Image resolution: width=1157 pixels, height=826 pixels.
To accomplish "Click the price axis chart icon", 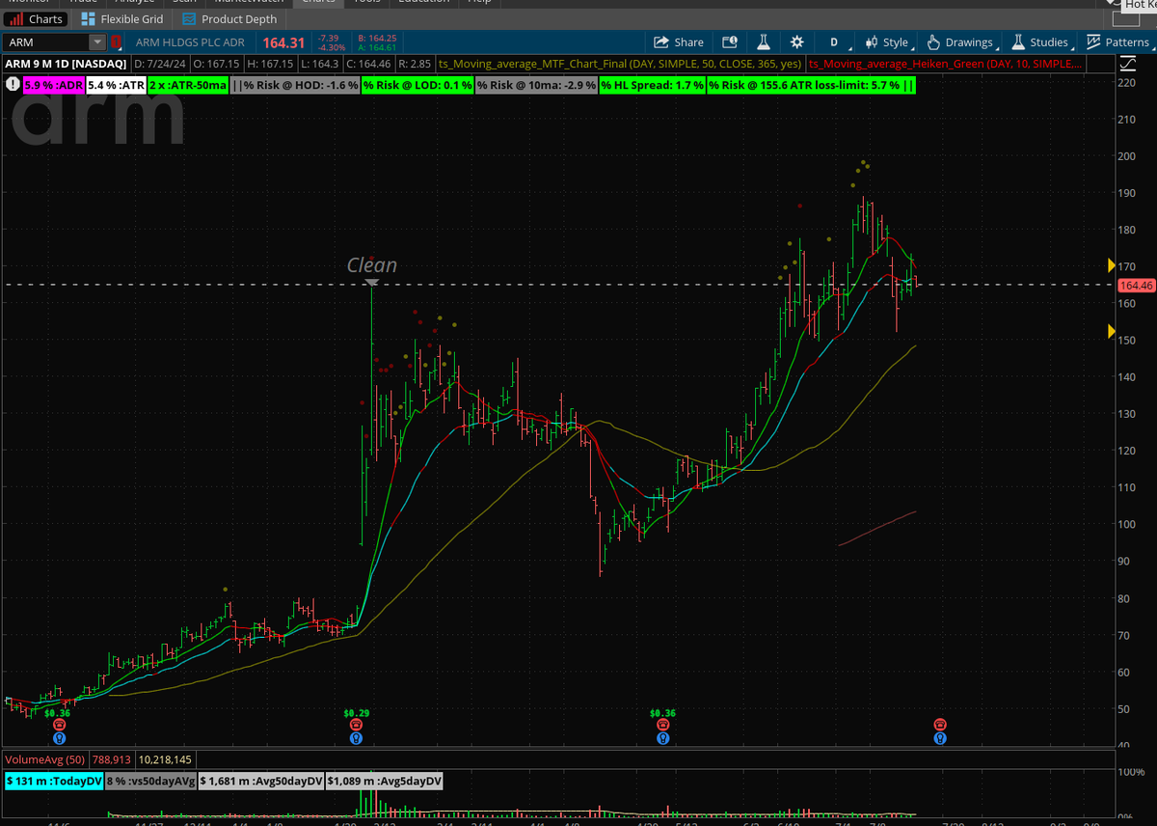I will click(x=1128, y=65).
